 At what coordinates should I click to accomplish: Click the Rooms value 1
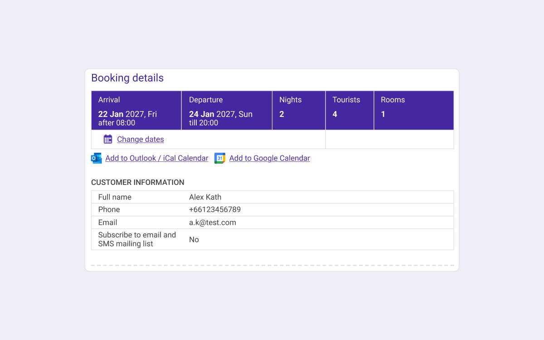coord(383,114)
